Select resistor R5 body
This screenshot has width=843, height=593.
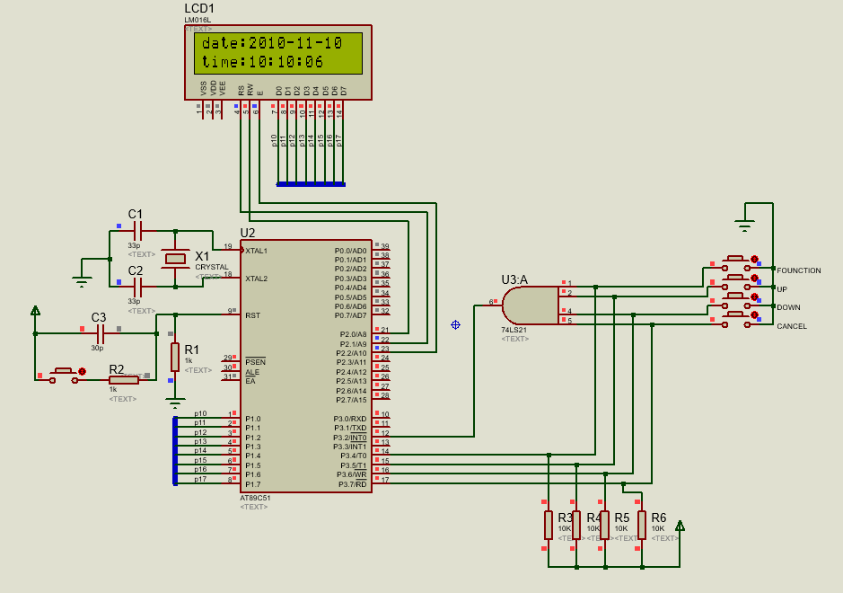605,526
